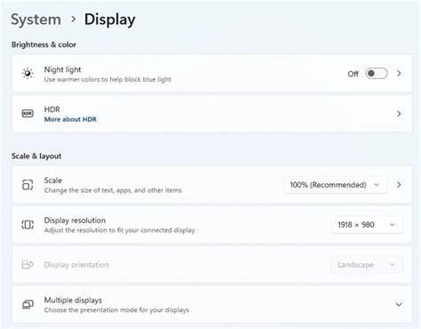Click the HDR row title
The image size is (421, 329).
52,109
